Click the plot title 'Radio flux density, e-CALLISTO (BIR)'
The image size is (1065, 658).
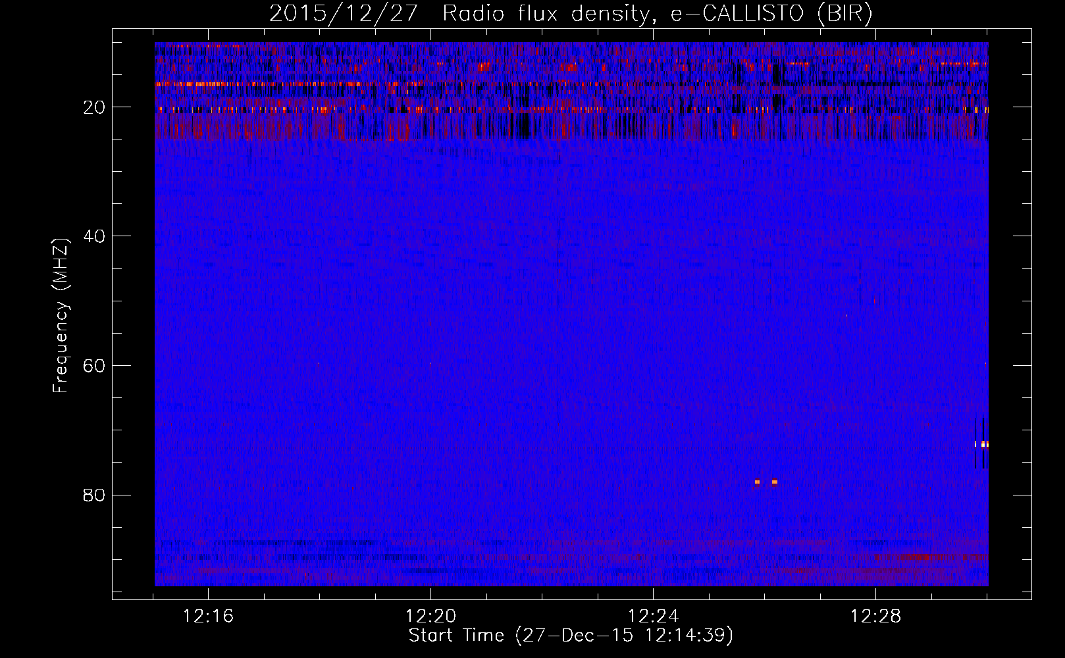[657, 13]
